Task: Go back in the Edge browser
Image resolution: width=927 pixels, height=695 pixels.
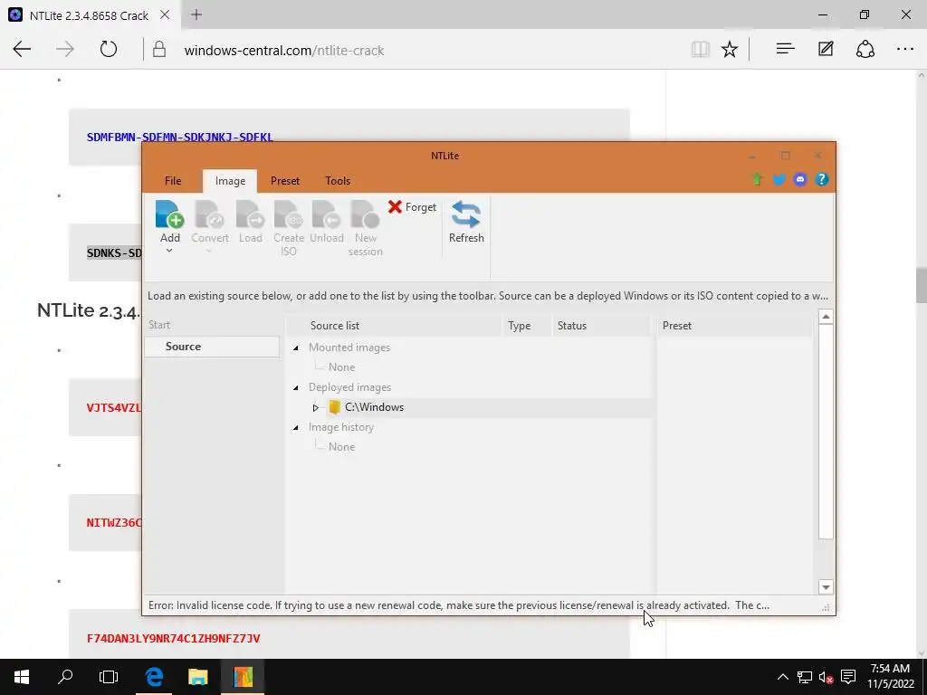Action: (22, 50)
